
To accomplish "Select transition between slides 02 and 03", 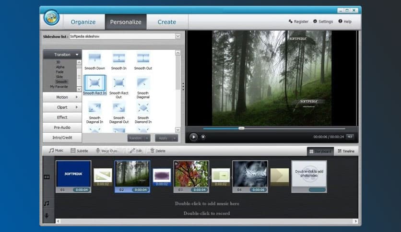I will tap(162, 177).
